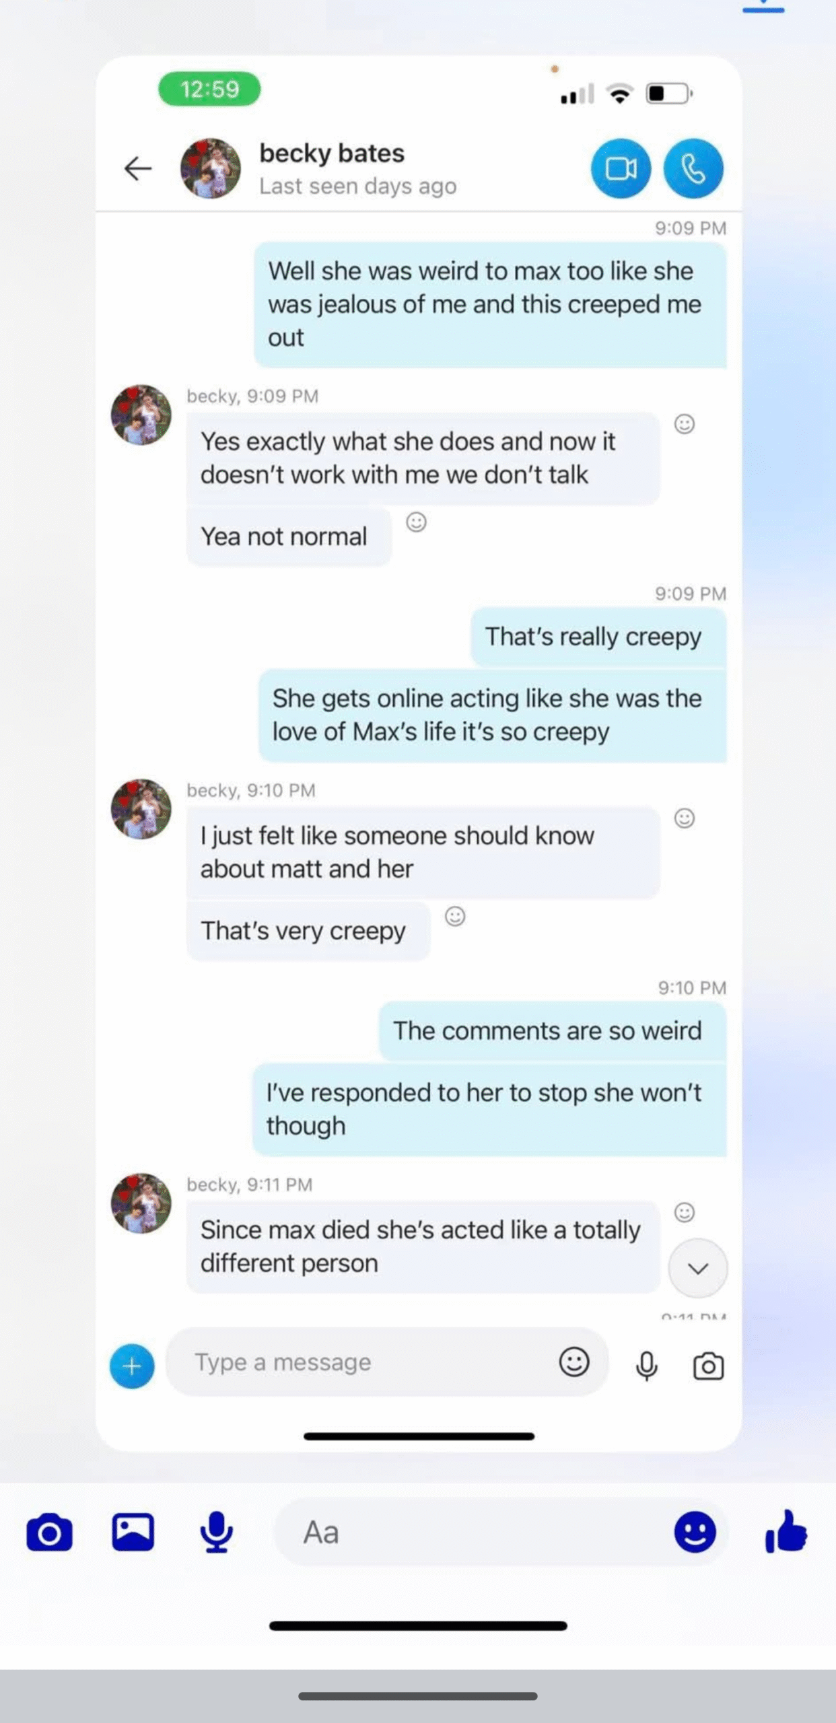The width and height of the screenshot is (836, 1723).
Task: Open the blue smiley emoji in Aa field
Action: coord(695,1533)
